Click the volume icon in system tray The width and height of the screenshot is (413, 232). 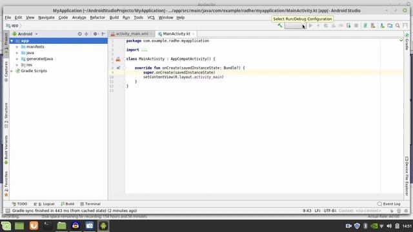click(x=389, y=226)
